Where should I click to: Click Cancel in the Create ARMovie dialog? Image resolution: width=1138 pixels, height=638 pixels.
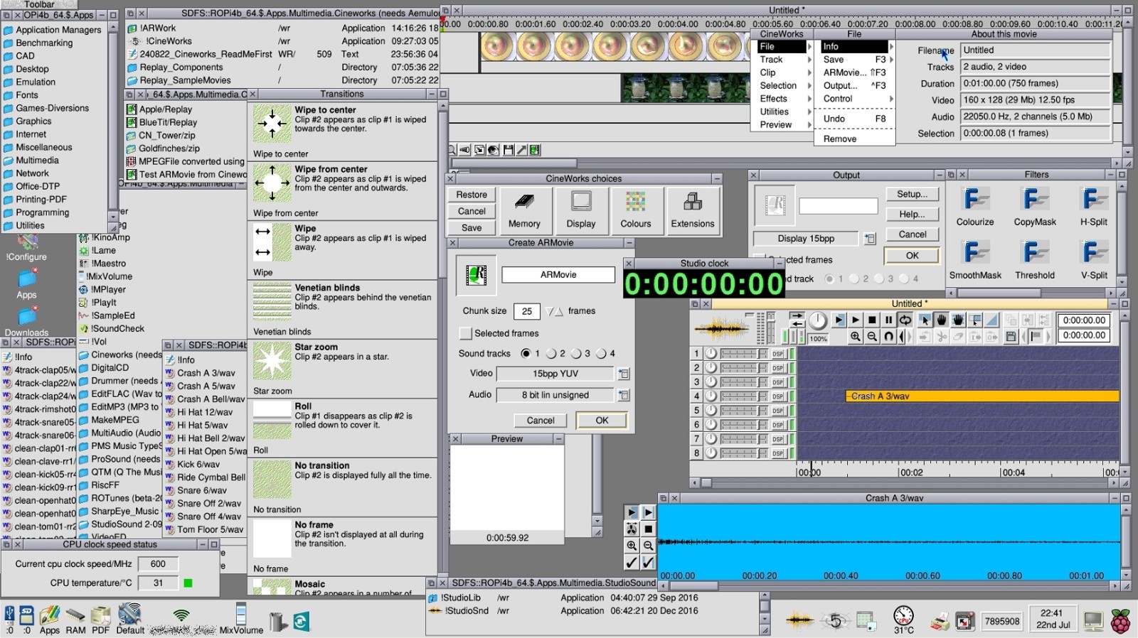(541, 421)
